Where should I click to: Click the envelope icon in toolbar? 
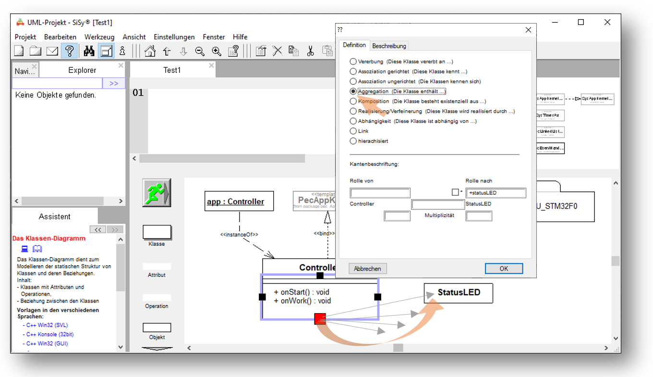pyautogui.click(x=52, y=51)
